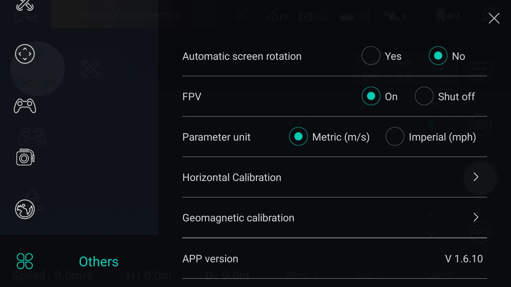
Task: Expand Geomagnetic calibration chevron arrow
Action: [476, 217]
